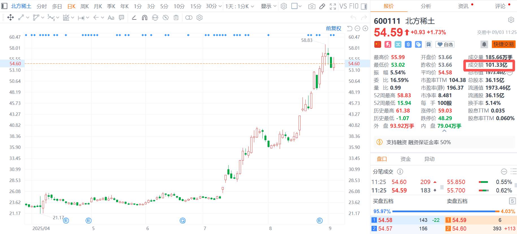Select the range measure tool
Image resolution: width=517 pixels, height=234 pixels.
81,18
